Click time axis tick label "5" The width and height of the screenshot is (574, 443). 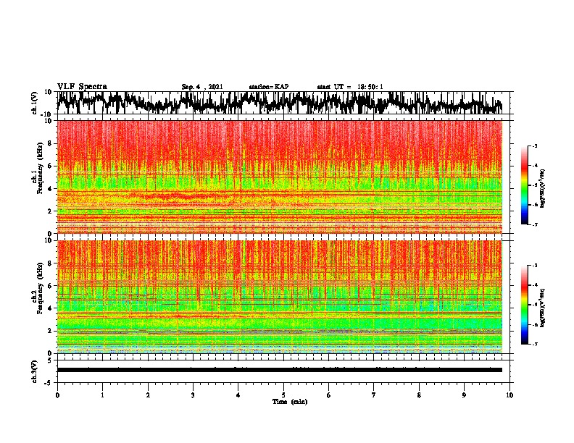283,395
